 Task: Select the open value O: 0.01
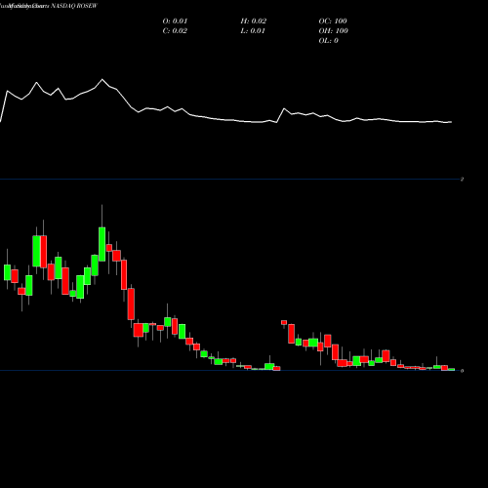(x=175, y=21)
